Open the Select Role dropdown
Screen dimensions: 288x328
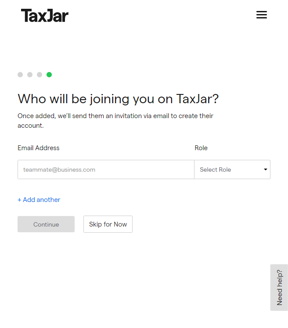232,169
